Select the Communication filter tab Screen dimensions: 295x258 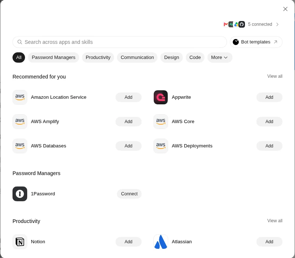(137, 57)
